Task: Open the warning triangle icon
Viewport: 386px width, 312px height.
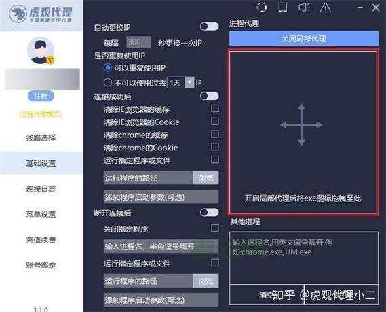Action: [326, 7]
